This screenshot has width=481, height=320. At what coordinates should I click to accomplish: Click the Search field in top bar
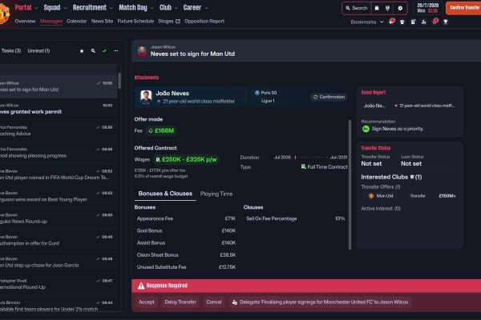point(356,8)
